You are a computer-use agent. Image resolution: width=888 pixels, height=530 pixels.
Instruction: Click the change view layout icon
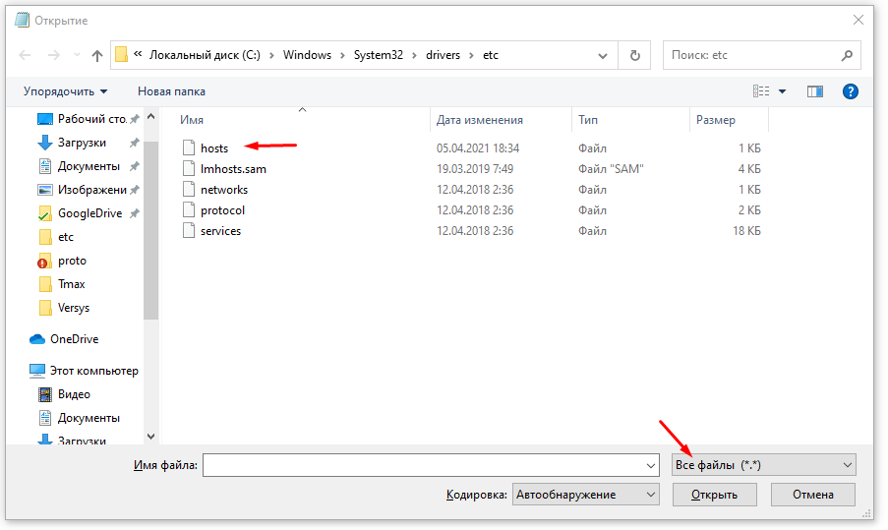[x=761, y=91]
